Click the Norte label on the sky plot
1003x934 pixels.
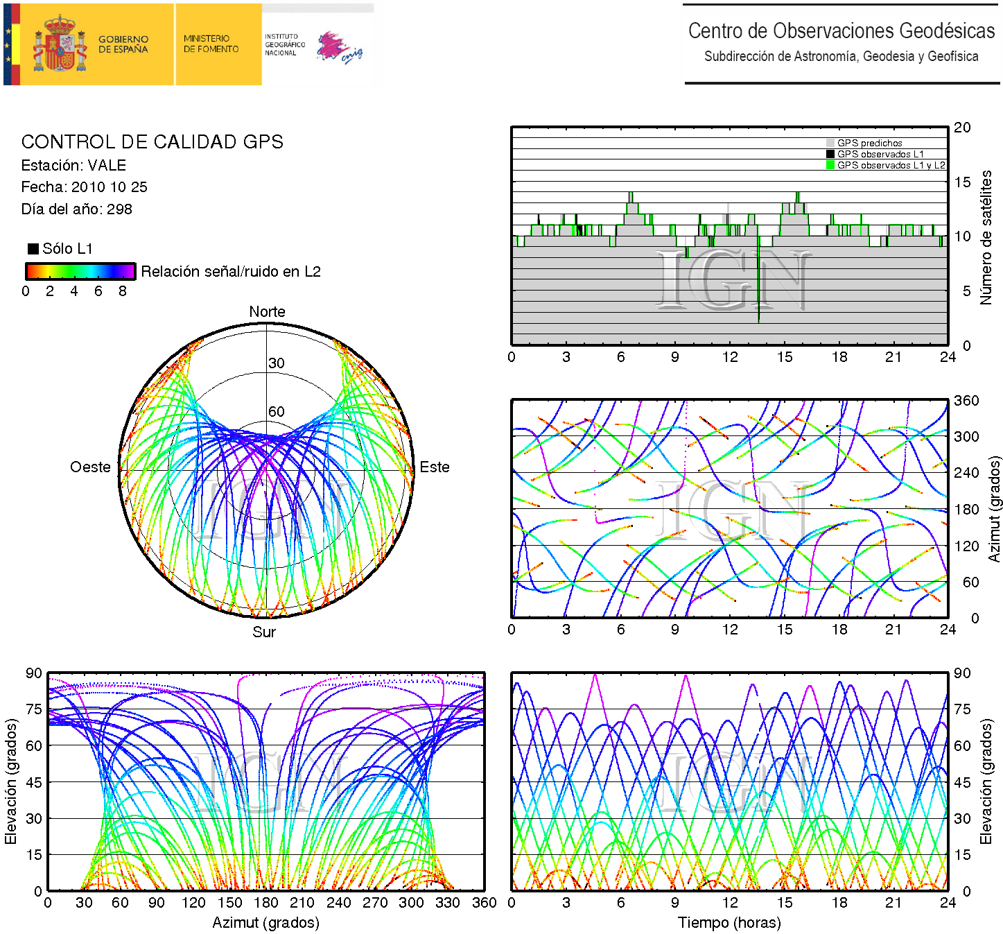[x=267, y=312]
